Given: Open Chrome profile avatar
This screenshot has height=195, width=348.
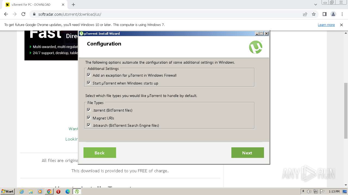Looking at the screenshot, I should [333, 14].
